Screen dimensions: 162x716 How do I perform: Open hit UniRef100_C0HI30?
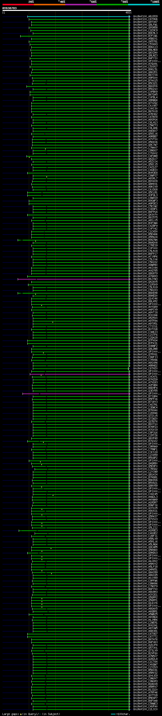tap(145, 109)
